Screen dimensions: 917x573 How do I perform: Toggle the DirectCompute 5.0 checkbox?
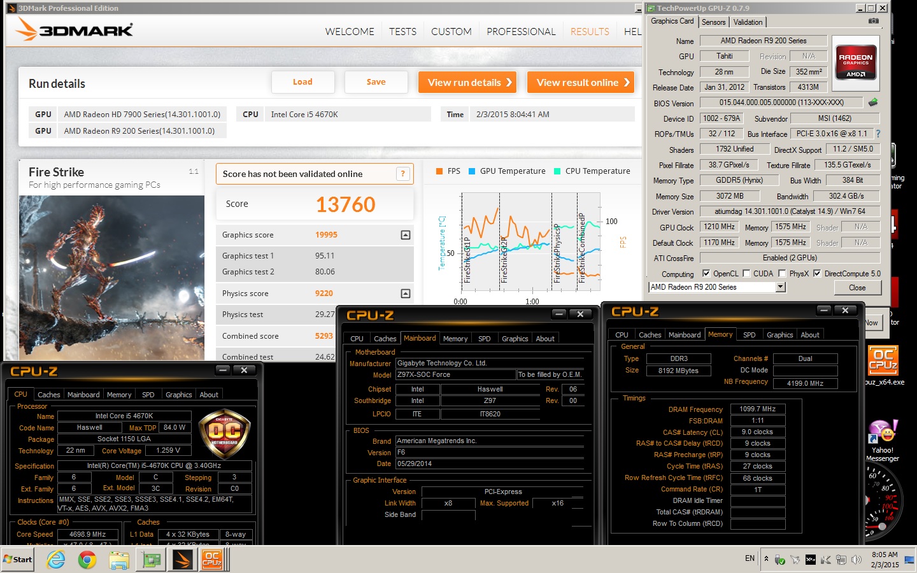click(817, 273)
